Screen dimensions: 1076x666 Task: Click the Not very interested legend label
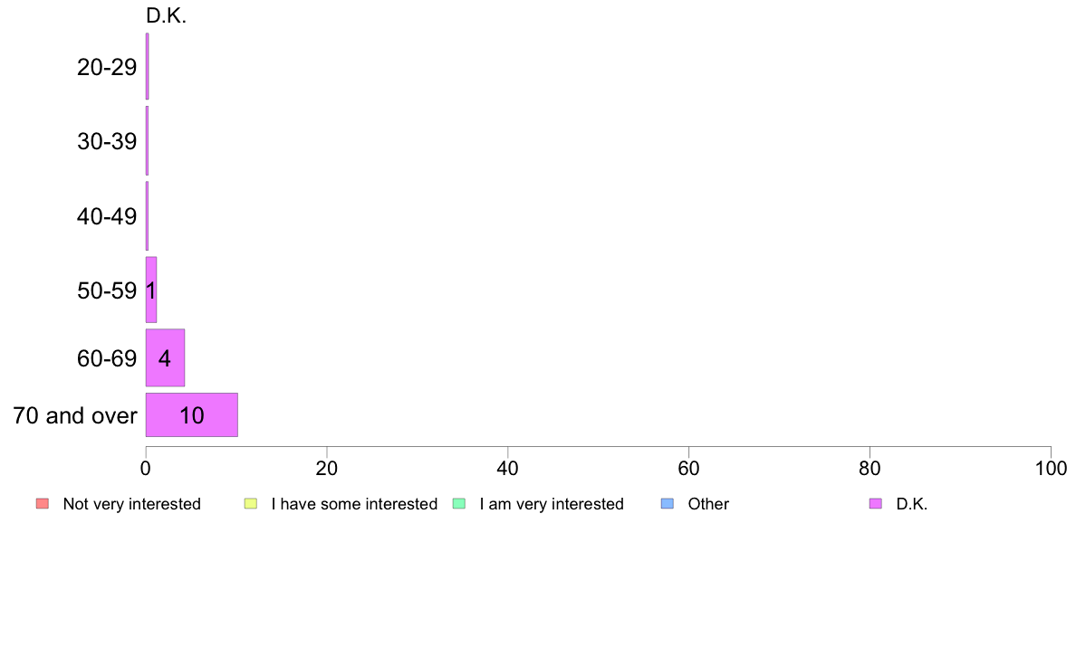click(131, 504)
